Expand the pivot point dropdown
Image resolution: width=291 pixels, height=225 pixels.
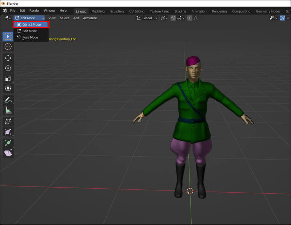click(x=164, y=18)
